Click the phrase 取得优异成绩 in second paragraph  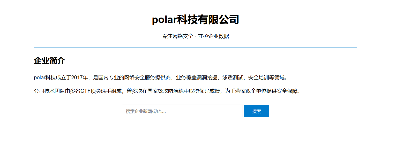click(x=204, y=91)
